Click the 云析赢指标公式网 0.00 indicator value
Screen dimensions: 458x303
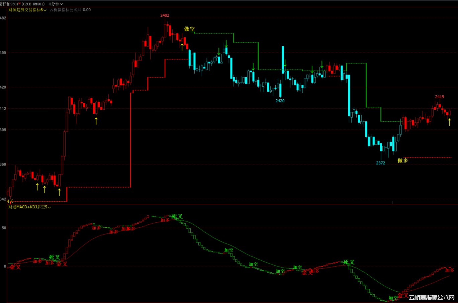click(70, 10)
